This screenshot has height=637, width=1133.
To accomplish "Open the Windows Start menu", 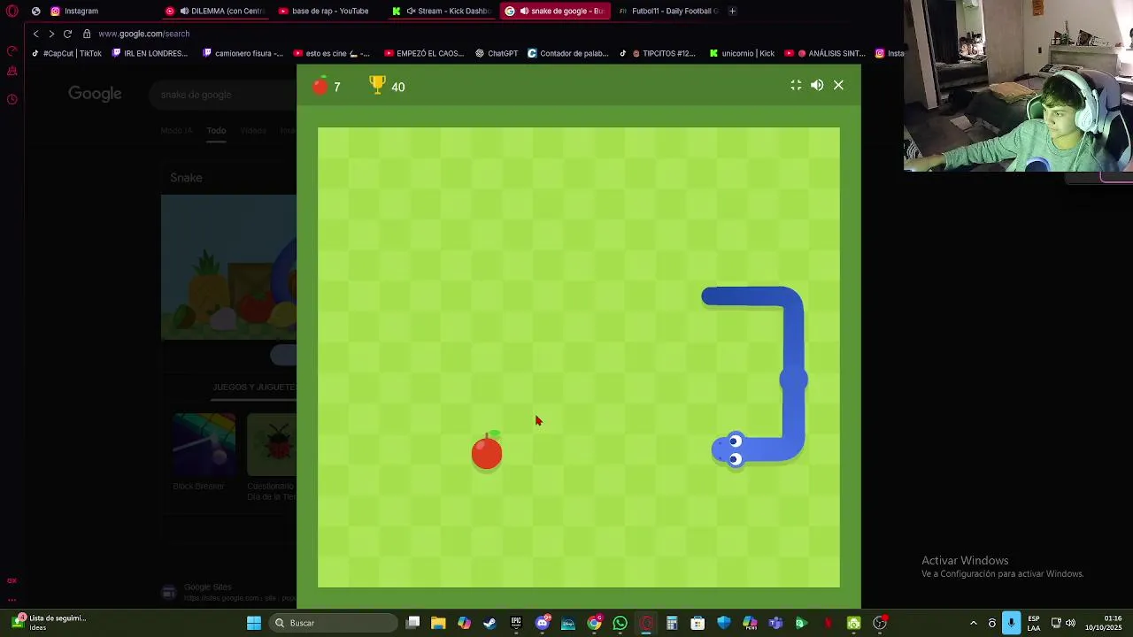I will pyautogui.click(x=254, y=623).
